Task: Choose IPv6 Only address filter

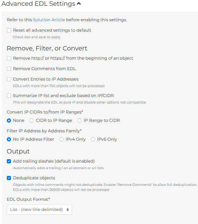Action: [x=93, y=139]
